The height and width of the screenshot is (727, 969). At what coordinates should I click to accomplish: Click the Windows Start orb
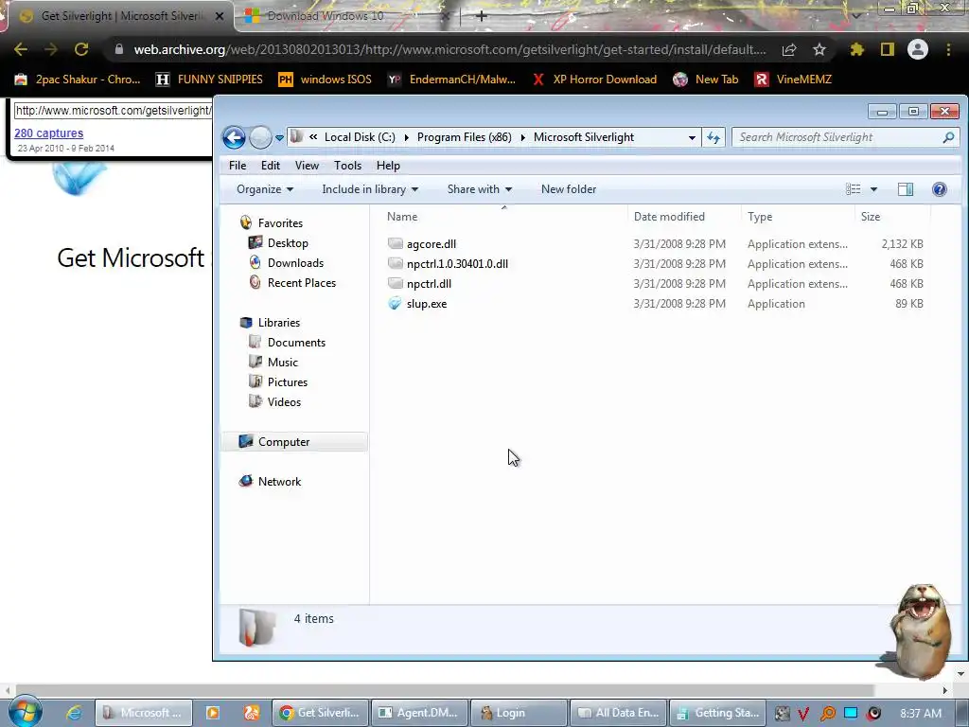point(24,713)
